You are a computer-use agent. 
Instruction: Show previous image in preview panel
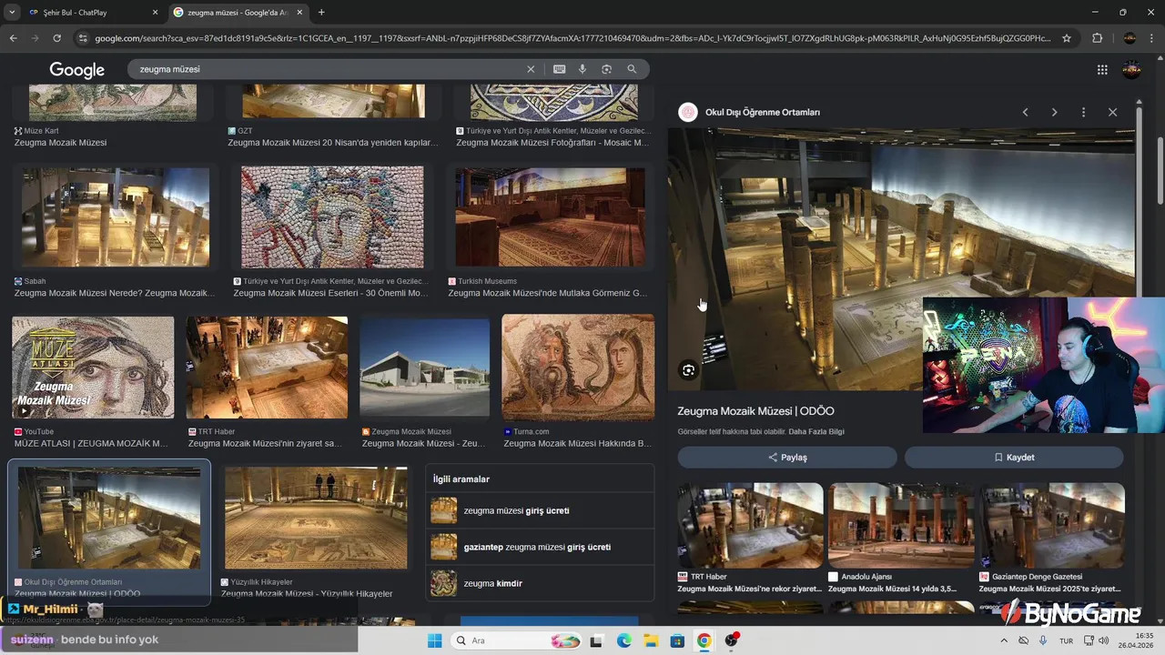click(x=1025, y=112)
